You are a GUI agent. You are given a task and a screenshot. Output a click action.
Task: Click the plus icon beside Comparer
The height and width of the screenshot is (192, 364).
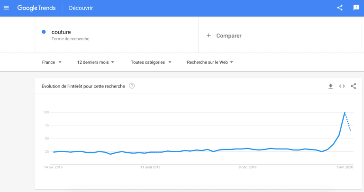click(209, 35)
